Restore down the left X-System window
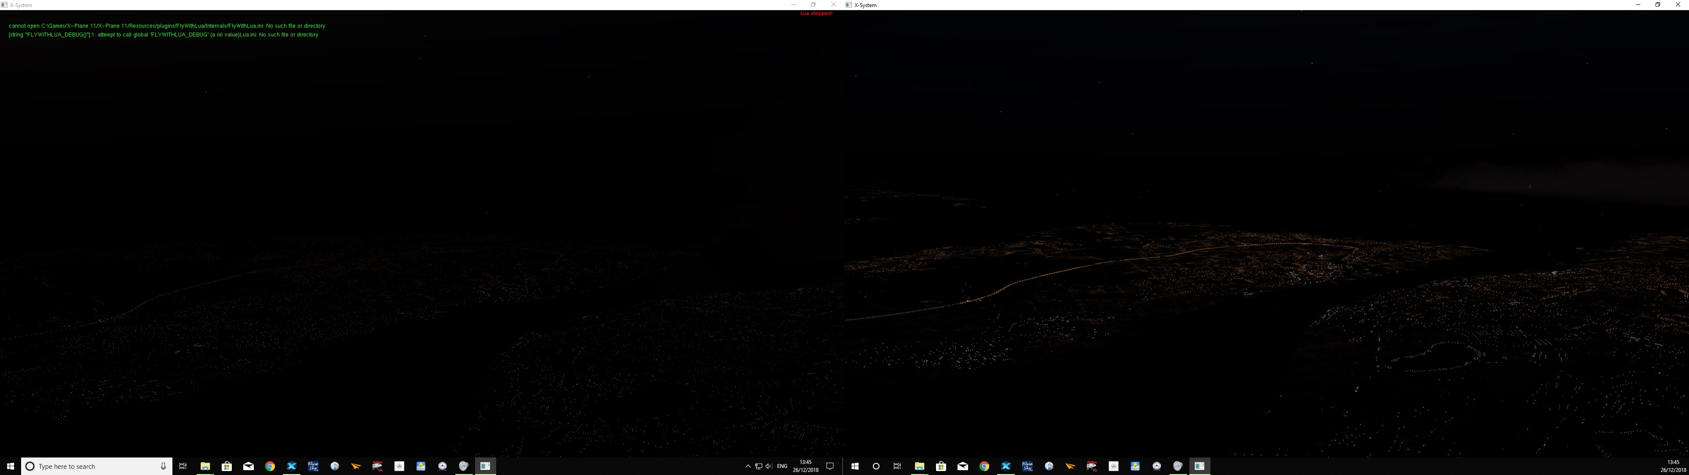 813,4
